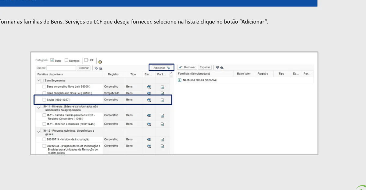This screenshot has height=190, width=366.
Task: Open scope icon for 98010714 Inibidor de incrustação
Action: tap(149, 140)
